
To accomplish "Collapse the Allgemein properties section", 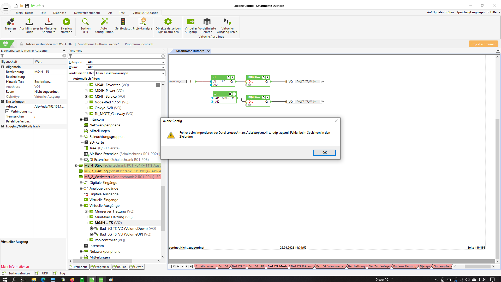I will pyautogui.click(x=3, y=67).
